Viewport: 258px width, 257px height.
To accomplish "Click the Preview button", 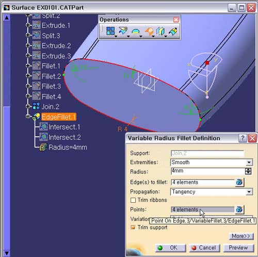I will click(x=238, y=248).
